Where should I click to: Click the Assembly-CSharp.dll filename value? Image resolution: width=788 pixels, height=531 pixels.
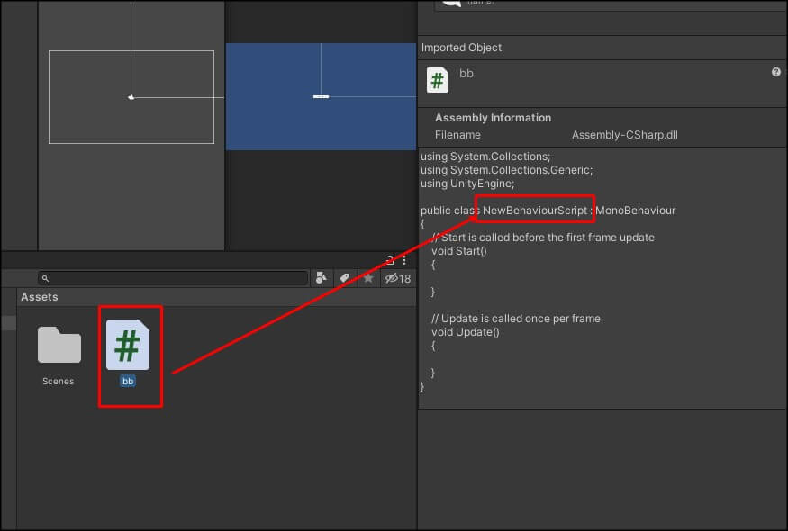click(625, 135)
